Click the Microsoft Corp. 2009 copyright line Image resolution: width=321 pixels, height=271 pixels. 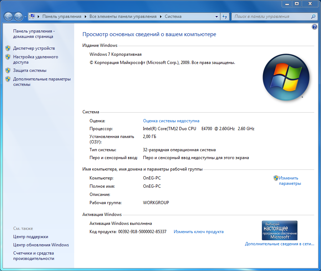click(162, 63)
